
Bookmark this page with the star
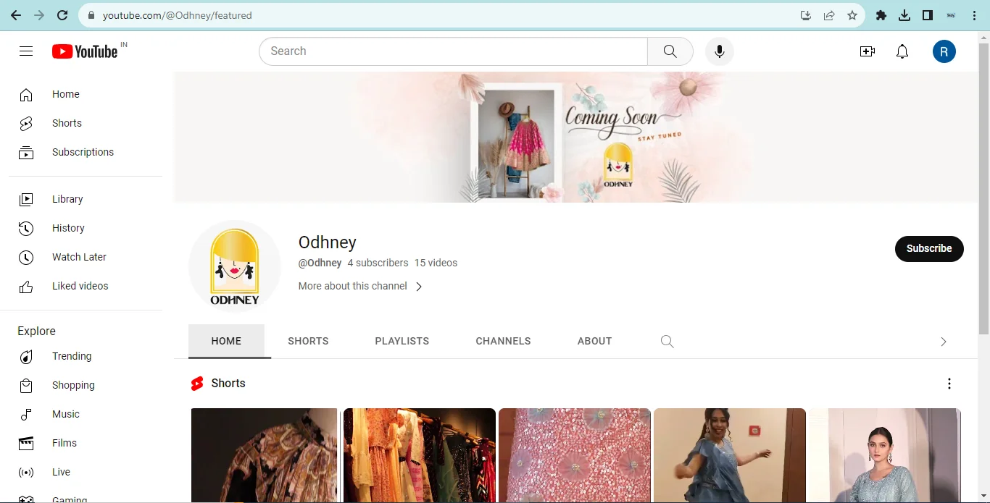[x=852, y=15]
